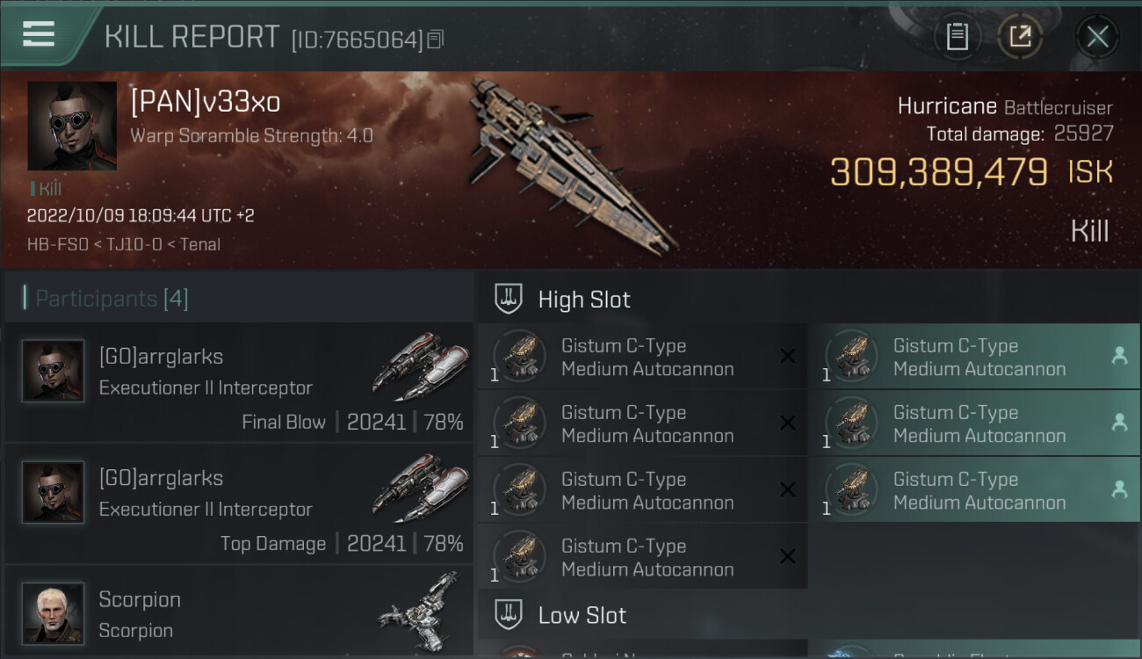Click the Final Blow arrglarks portrait

53,371
